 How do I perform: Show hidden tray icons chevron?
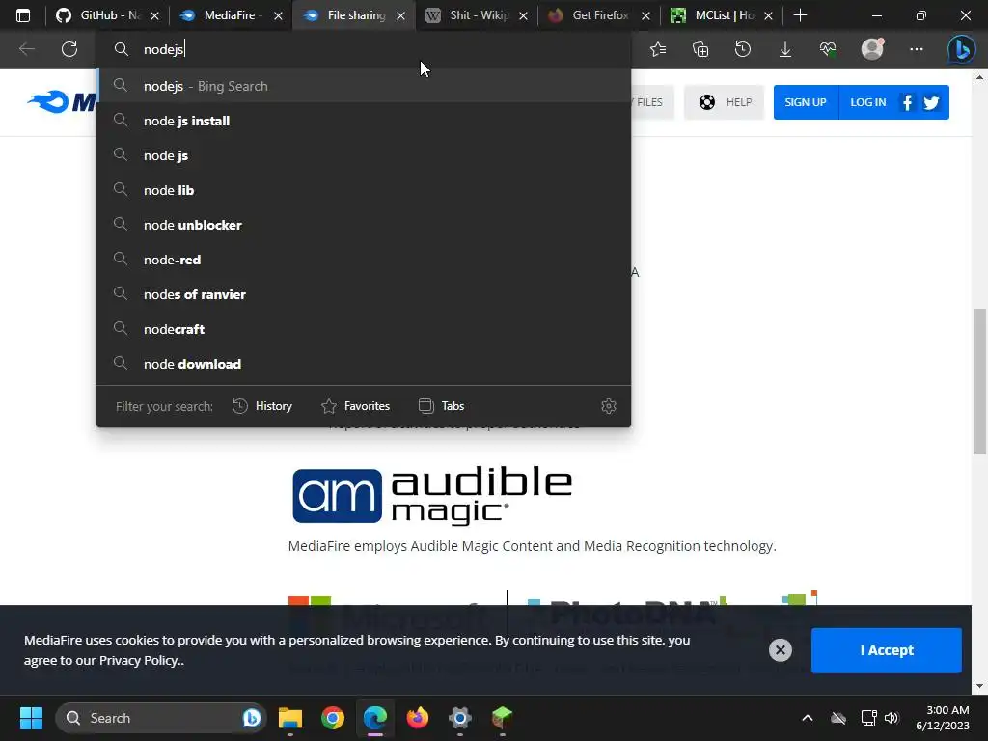[x=808, y=718]
